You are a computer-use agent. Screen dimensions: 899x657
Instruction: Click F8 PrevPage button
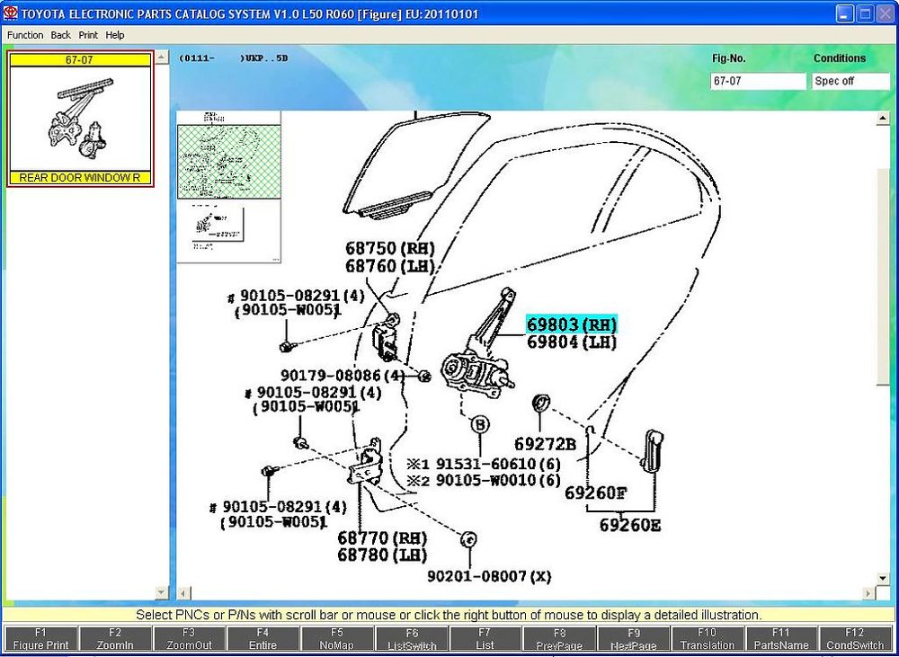(559, 638)
